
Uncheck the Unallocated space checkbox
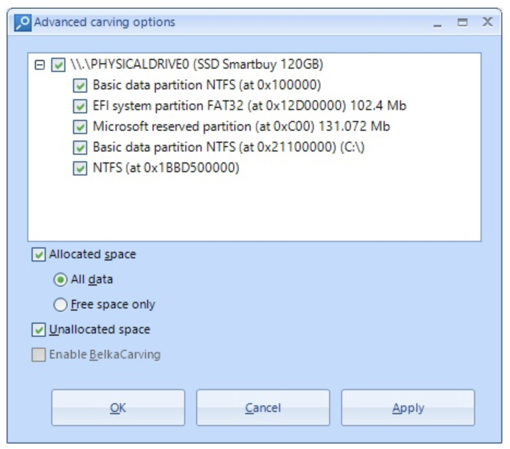coord(38,330)
